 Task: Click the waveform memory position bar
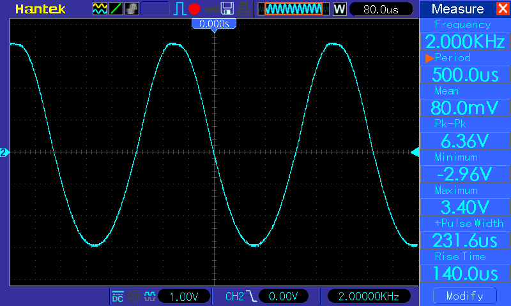point(294,9)
